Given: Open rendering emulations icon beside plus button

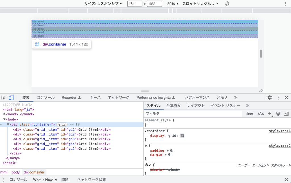Looking at the screenshot, I should coord(278,113).
